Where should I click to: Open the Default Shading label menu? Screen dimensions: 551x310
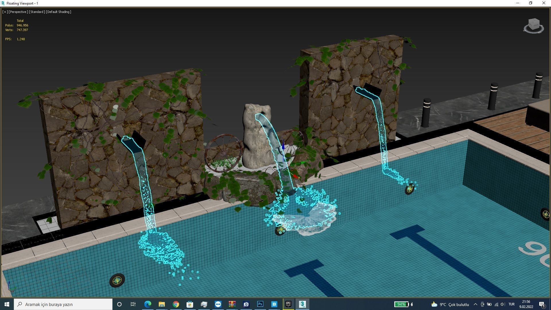click(59, 12)
